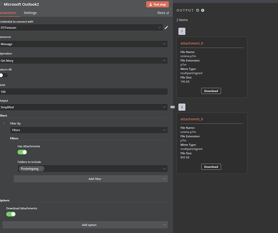Click the flask icon on Test step

point(150,4)
